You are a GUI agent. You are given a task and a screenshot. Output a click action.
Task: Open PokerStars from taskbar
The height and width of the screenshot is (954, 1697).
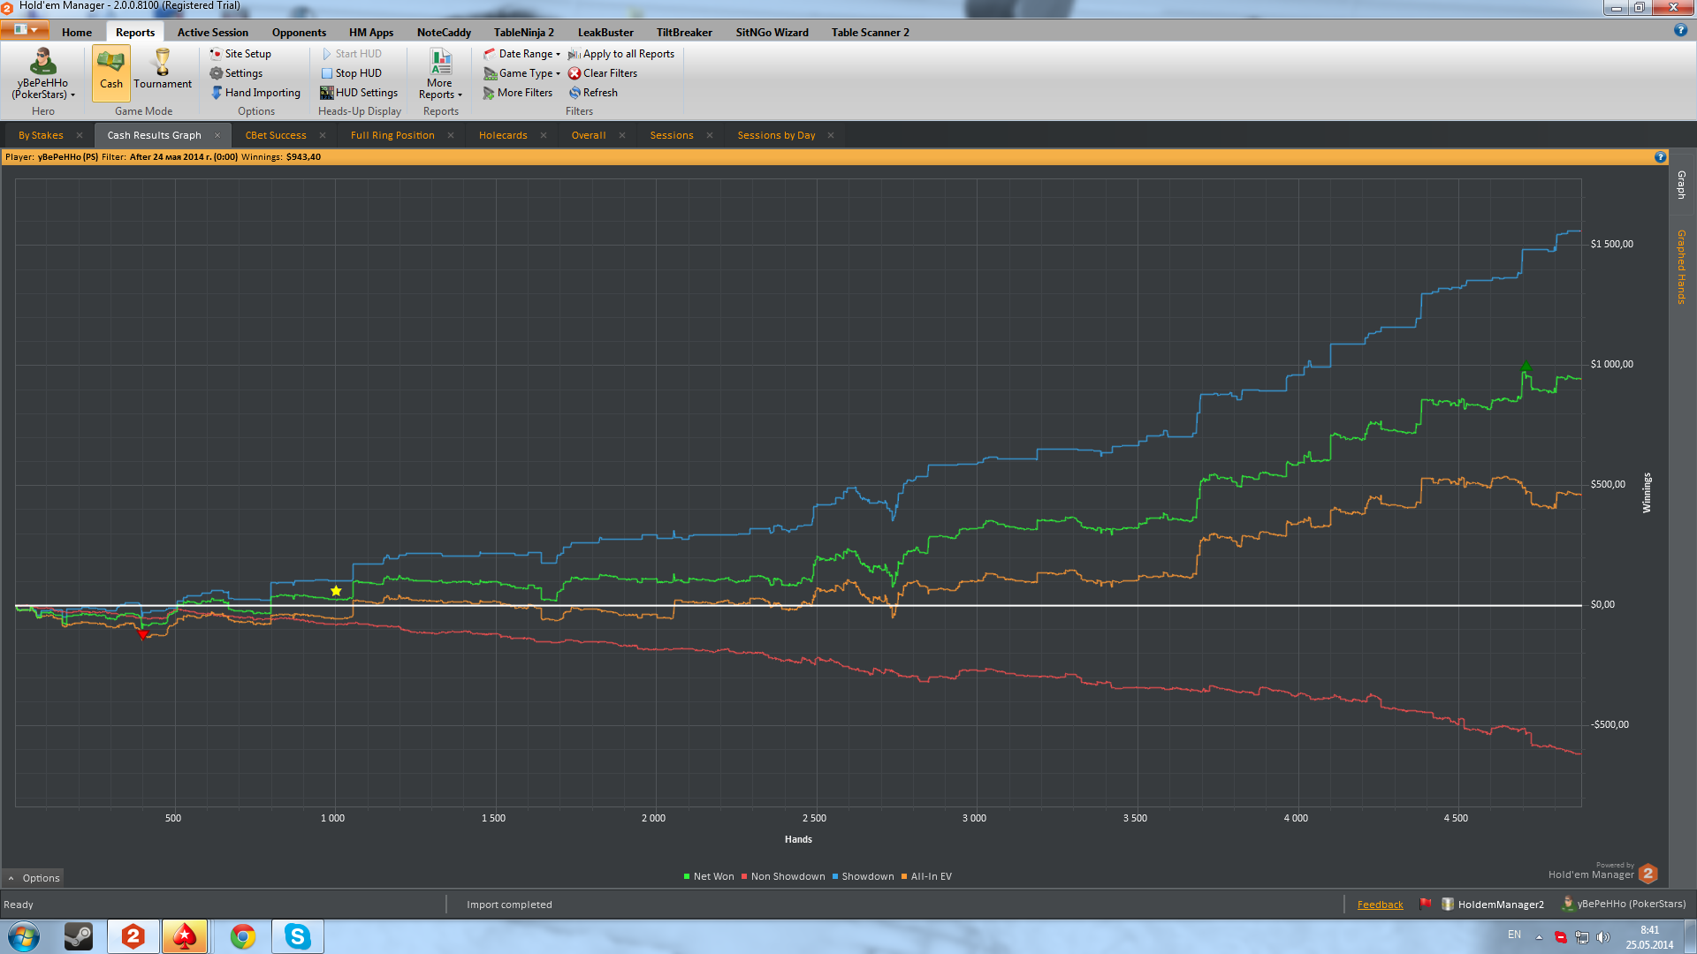(184, 936)
